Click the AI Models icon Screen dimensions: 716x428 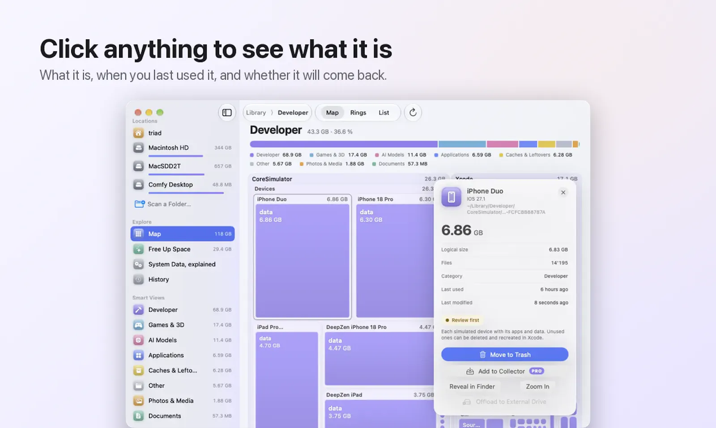[139, 340]
